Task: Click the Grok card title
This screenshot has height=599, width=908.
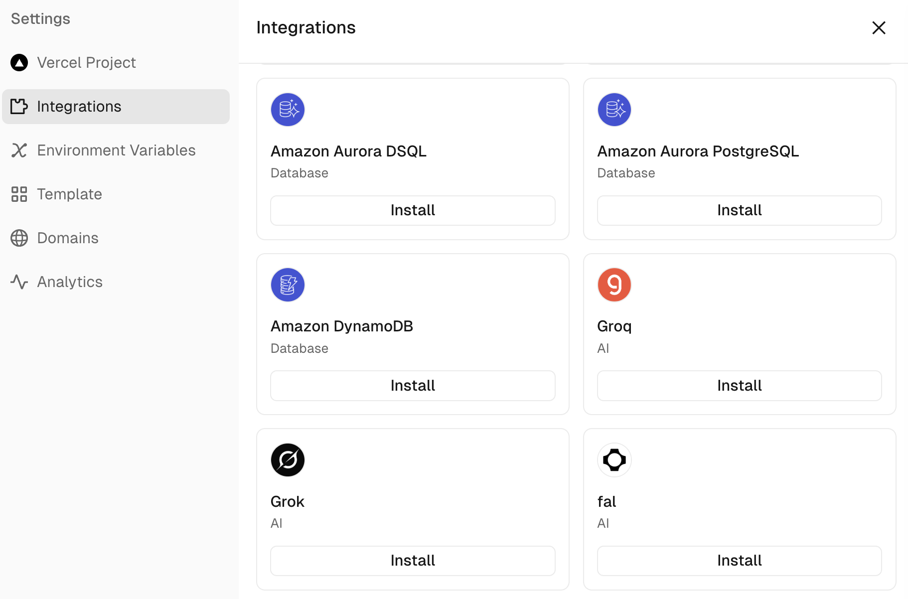Action: [x=288, y=501]
